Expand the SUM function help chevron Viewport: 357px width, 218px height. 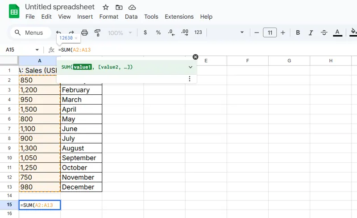(x=191, y=67)
